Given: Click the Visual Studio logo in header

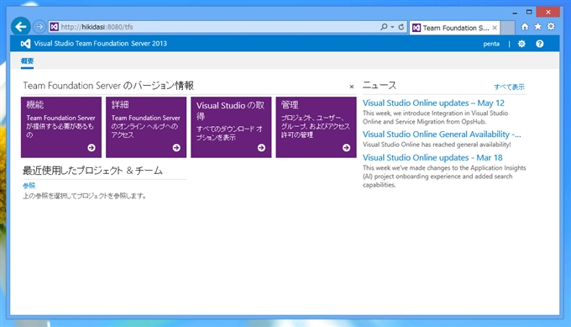Looking at the screenshot, I should coord(25,44).
